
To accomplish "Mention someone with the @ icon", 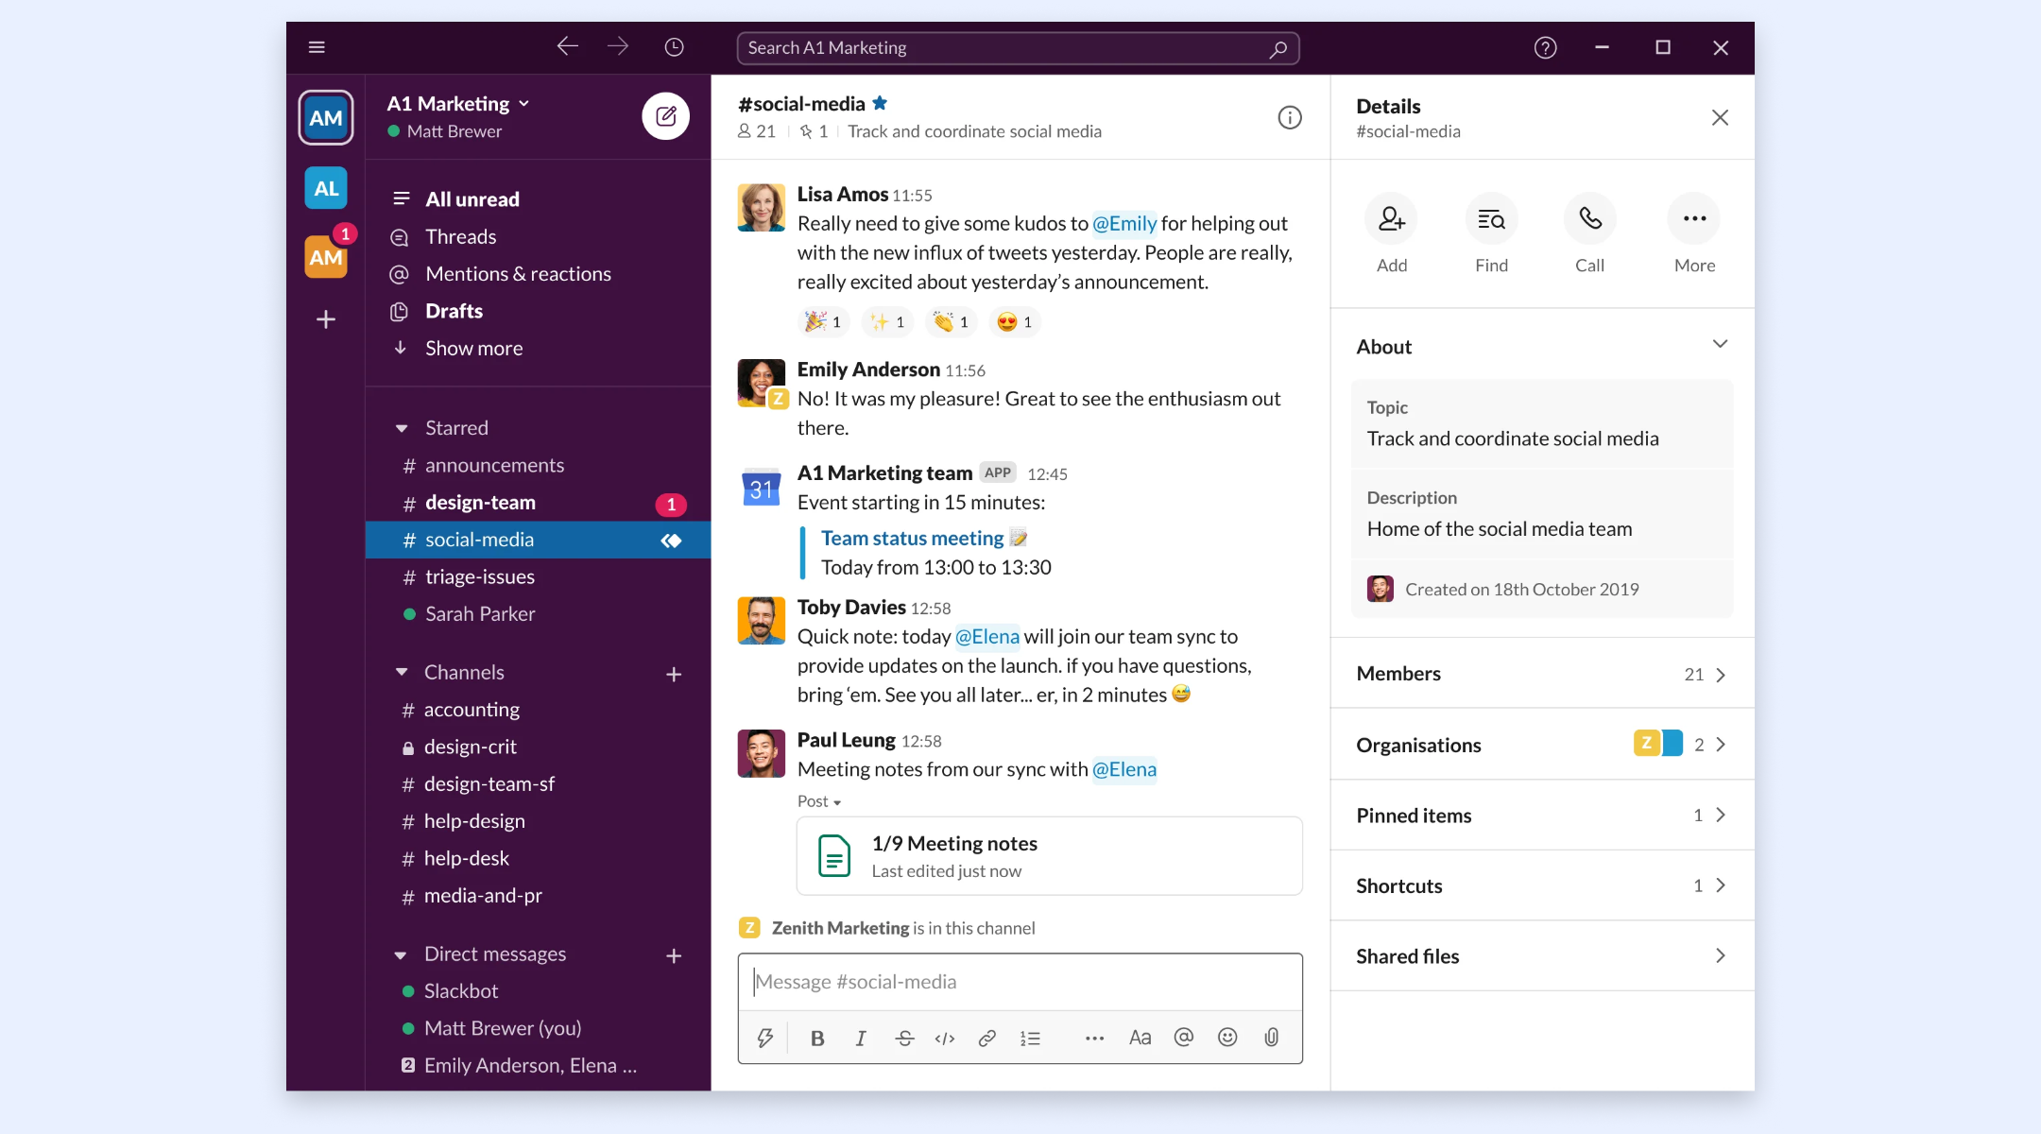I will click(1183, 1038).
